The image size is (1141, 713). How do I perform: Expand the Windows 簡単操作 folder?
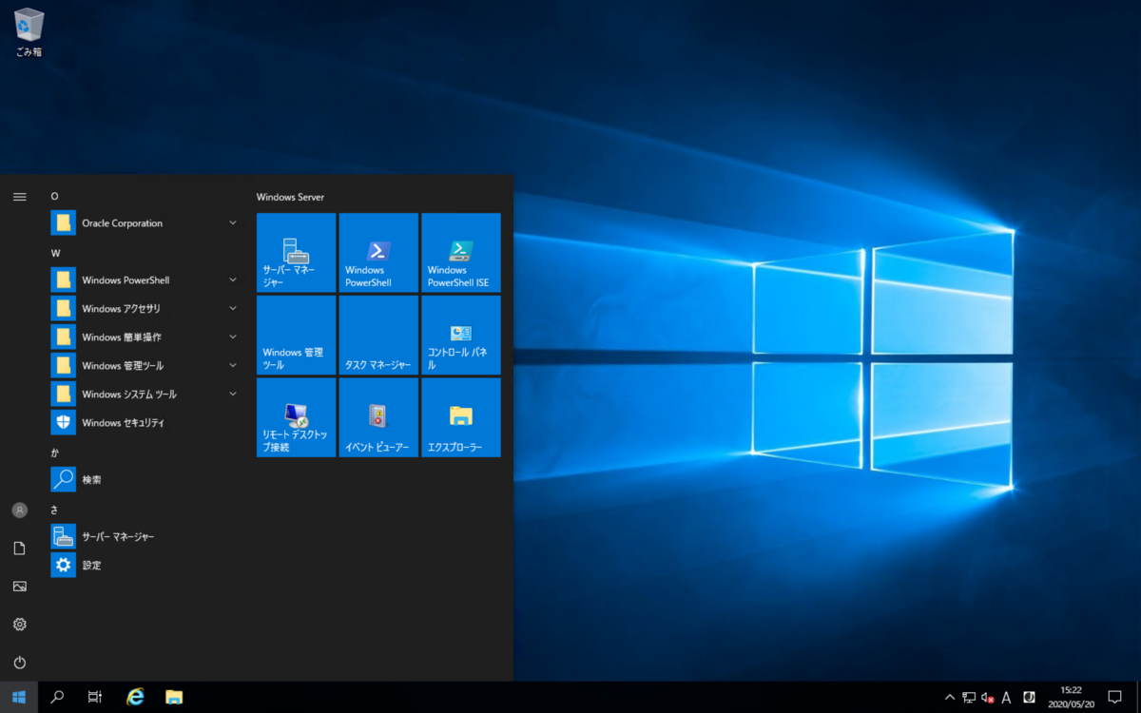click(x=145, y=337)
